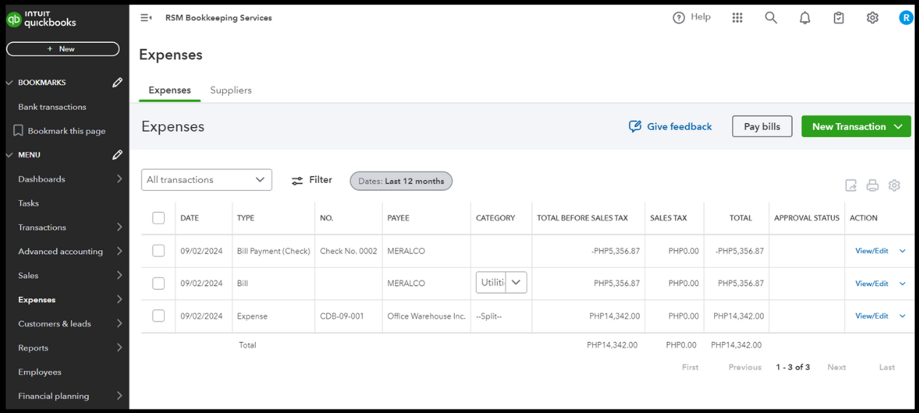Collapse the BOOKMARKS section
The width and height of the screenshot is (919, 413).
(9, 83)
